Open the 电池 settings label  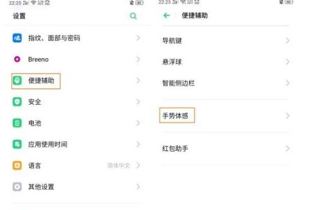point(34,123)
